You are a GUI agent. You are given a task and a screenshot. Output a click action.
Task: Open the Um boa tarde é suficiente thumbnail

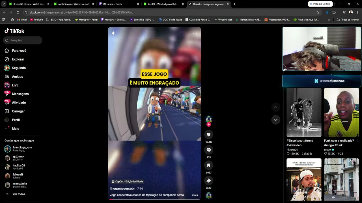304,179
